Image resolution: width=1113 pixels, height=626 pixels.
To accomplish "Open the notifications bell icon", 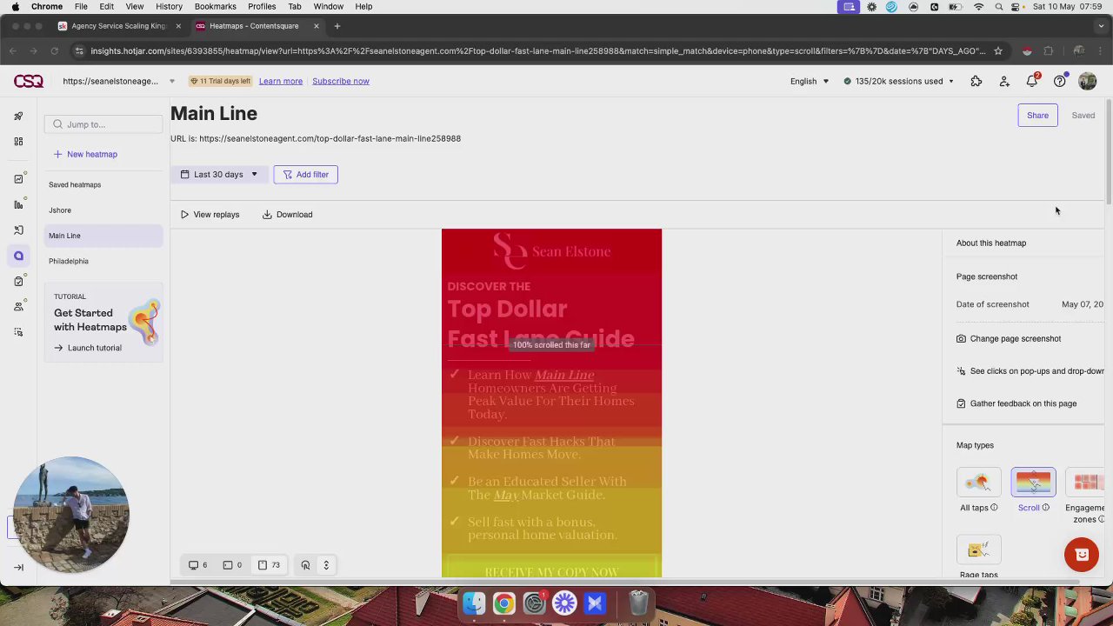I will tap(1032, 81).
